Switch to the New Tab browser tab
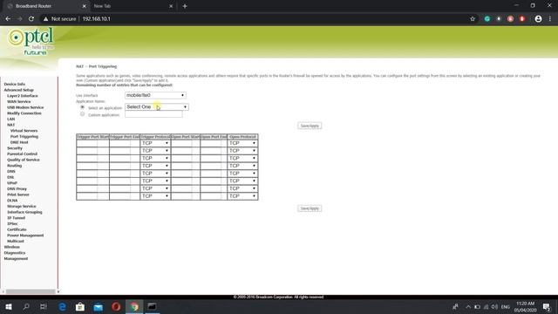The image size is (558, 314). 132,6
